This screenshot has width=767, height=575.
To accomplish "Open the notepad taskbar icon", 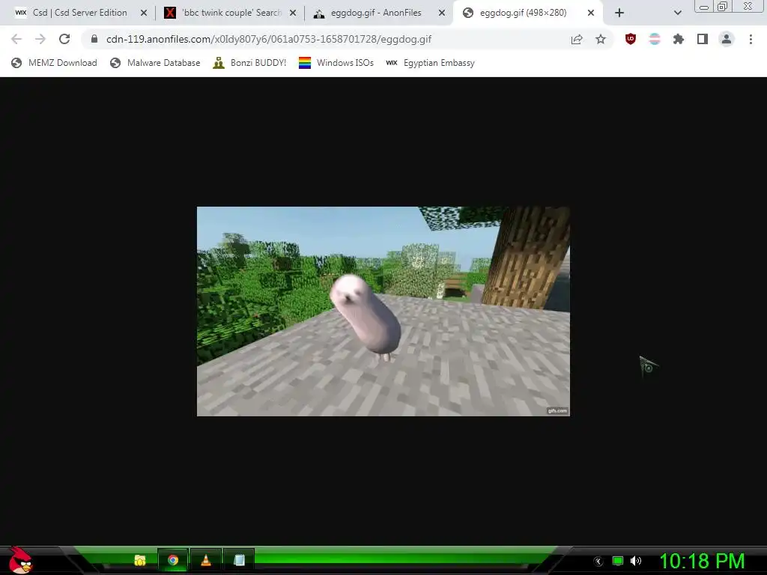I will click(239, 560).
